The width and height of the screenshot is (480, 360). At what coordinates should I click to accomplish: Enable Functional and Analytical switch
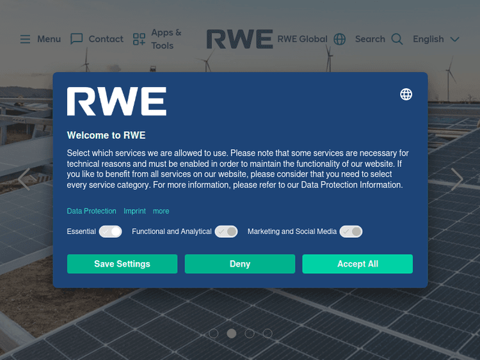pos(226,231)
